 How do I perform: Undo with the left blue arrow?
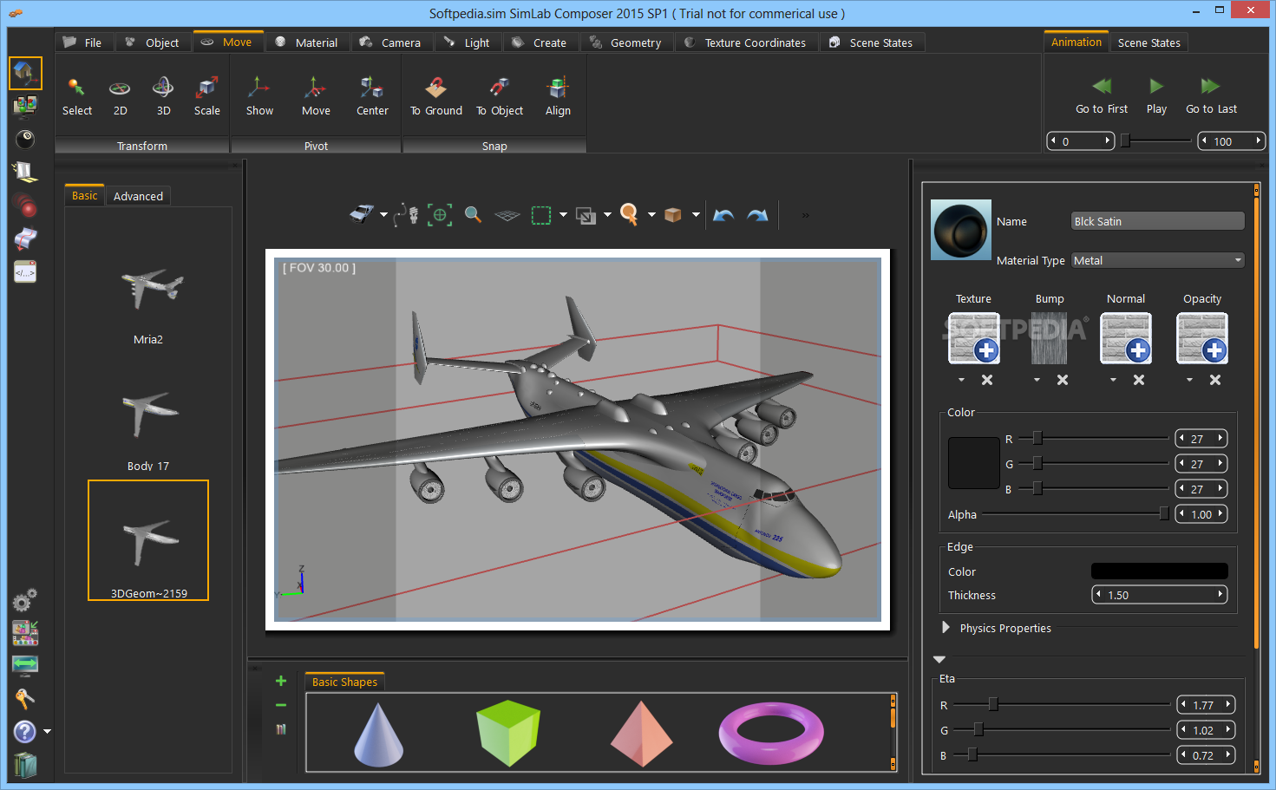point(723,215)
